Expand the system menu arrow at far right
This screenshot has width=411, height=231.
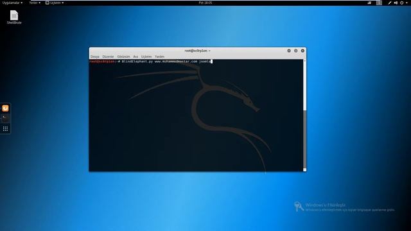click(x=407, y=3)
